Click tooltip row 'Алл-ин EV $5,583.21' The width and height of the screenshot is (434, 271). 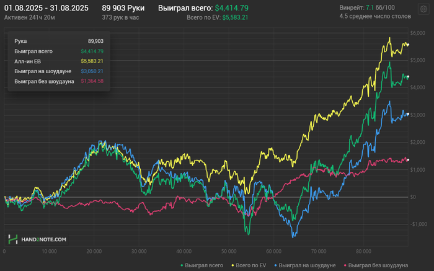[x=59, y=61]
